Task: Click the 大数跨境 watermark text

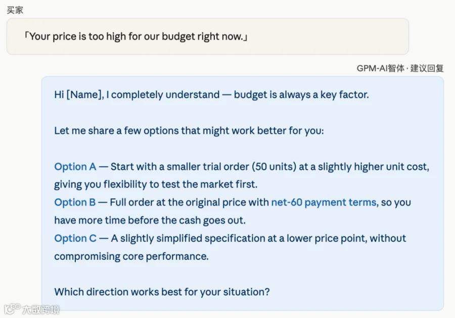Action: click(x=41, y=309)
